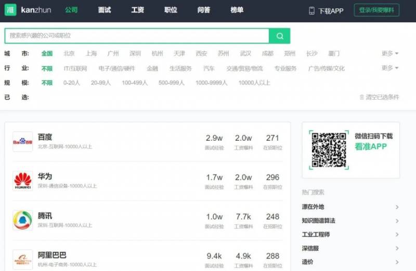This screenshot has height=271, width=416.
Task: Select 汽车 industry filter
Action: [209, 69]
